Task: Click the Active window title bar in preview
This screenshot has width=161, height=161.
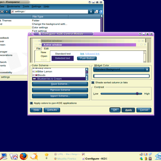Action: coord(89,45)
